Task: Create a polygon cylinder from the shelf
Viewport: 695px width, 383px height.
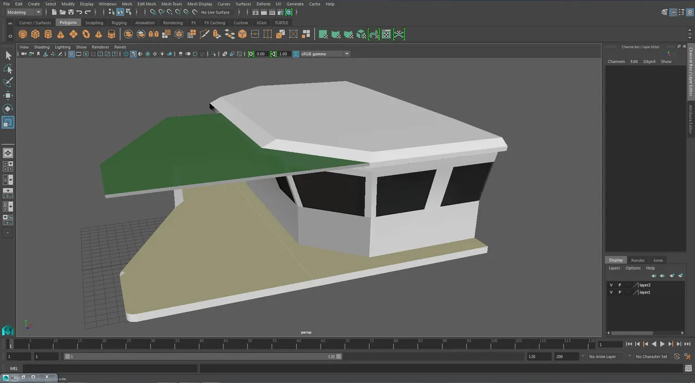Action: pyautogui.click(x=48, y=34)
